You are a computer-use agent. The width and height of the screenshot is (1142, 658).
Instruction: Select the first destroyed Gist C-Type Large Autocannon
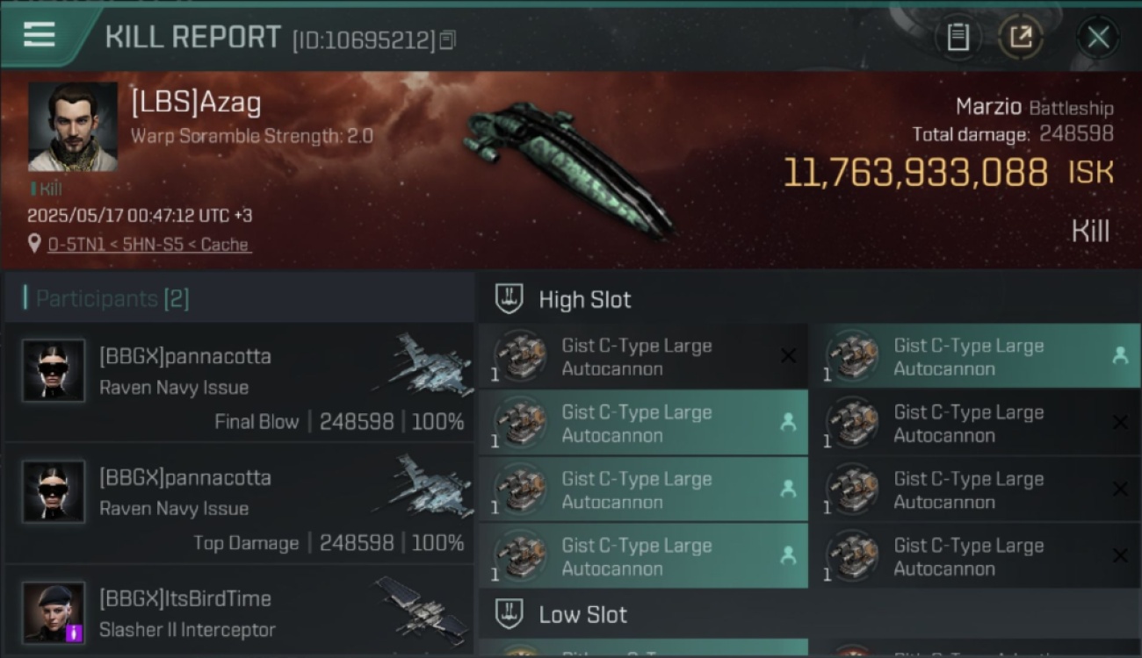point(643,357)
